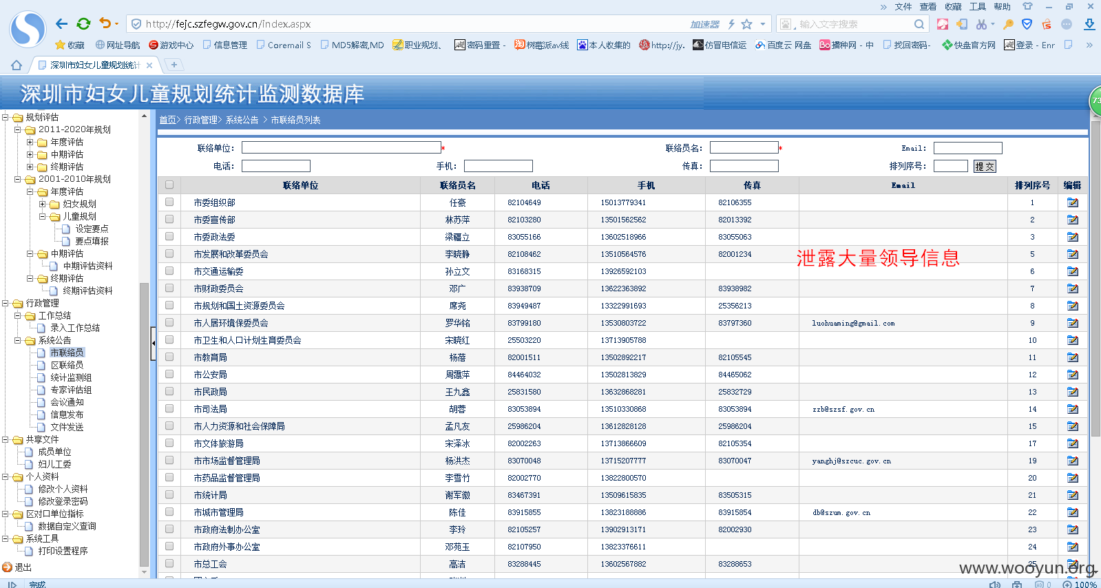Open the 网址导航 bookmark

[118, 45]
